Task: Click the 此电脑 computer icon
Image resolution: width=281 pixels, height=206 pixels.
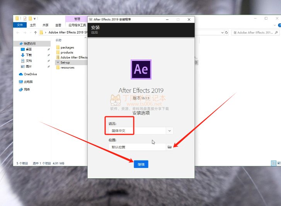Action: pos(21,82)
